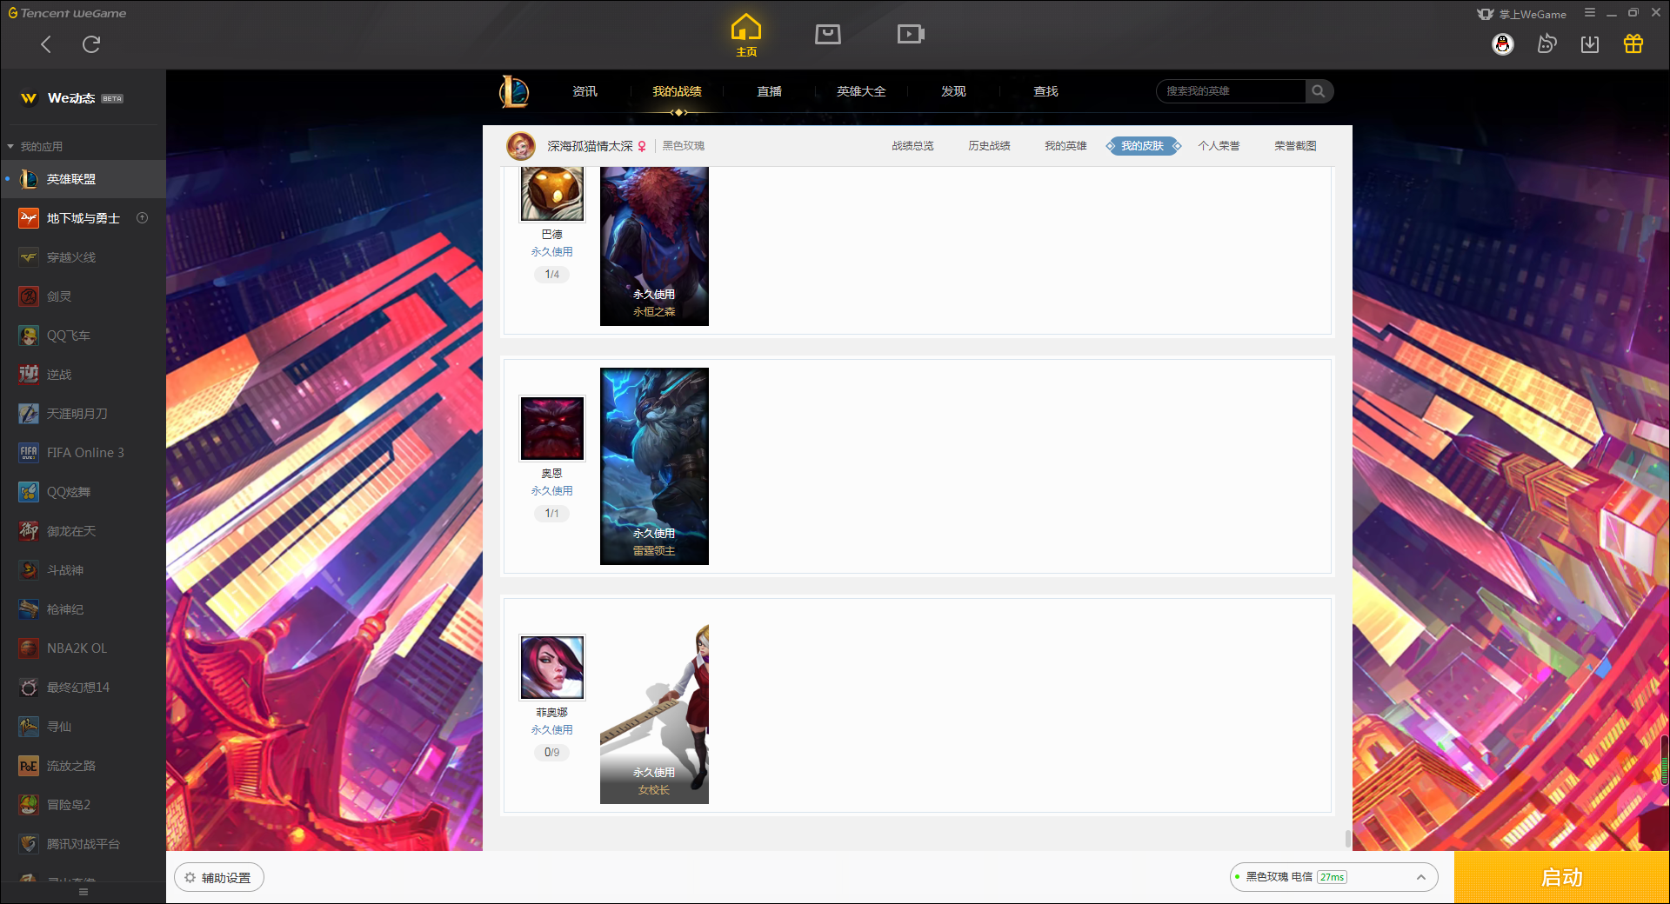Select 穿越火线 game icon
Image resolution: width=1670 pixels, height=904 pixels.
pos(29,257)
